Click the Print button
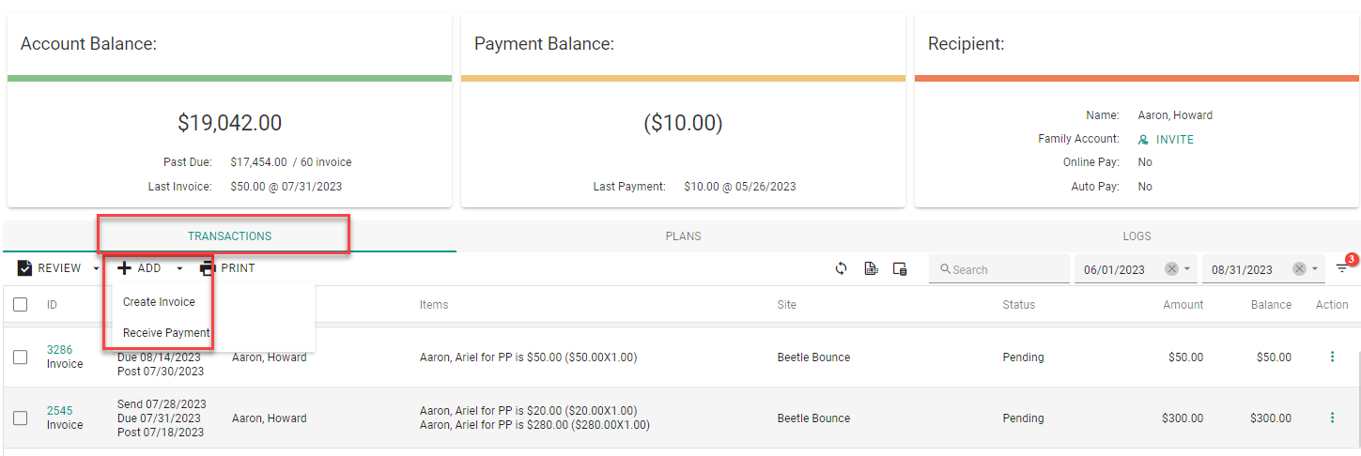The image size is (1361, 456). click(x=227, y=268)
